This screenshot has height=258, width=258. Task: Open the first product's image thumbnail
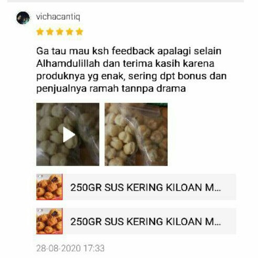(49, 187)
